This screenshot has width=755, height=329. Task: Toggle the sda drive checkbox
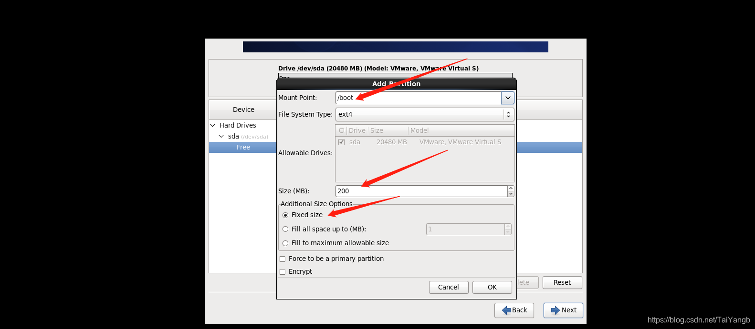tap(341, 142)
